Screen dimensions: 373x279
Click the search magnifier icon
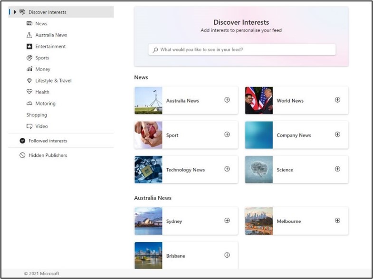[x=155, y=50]
